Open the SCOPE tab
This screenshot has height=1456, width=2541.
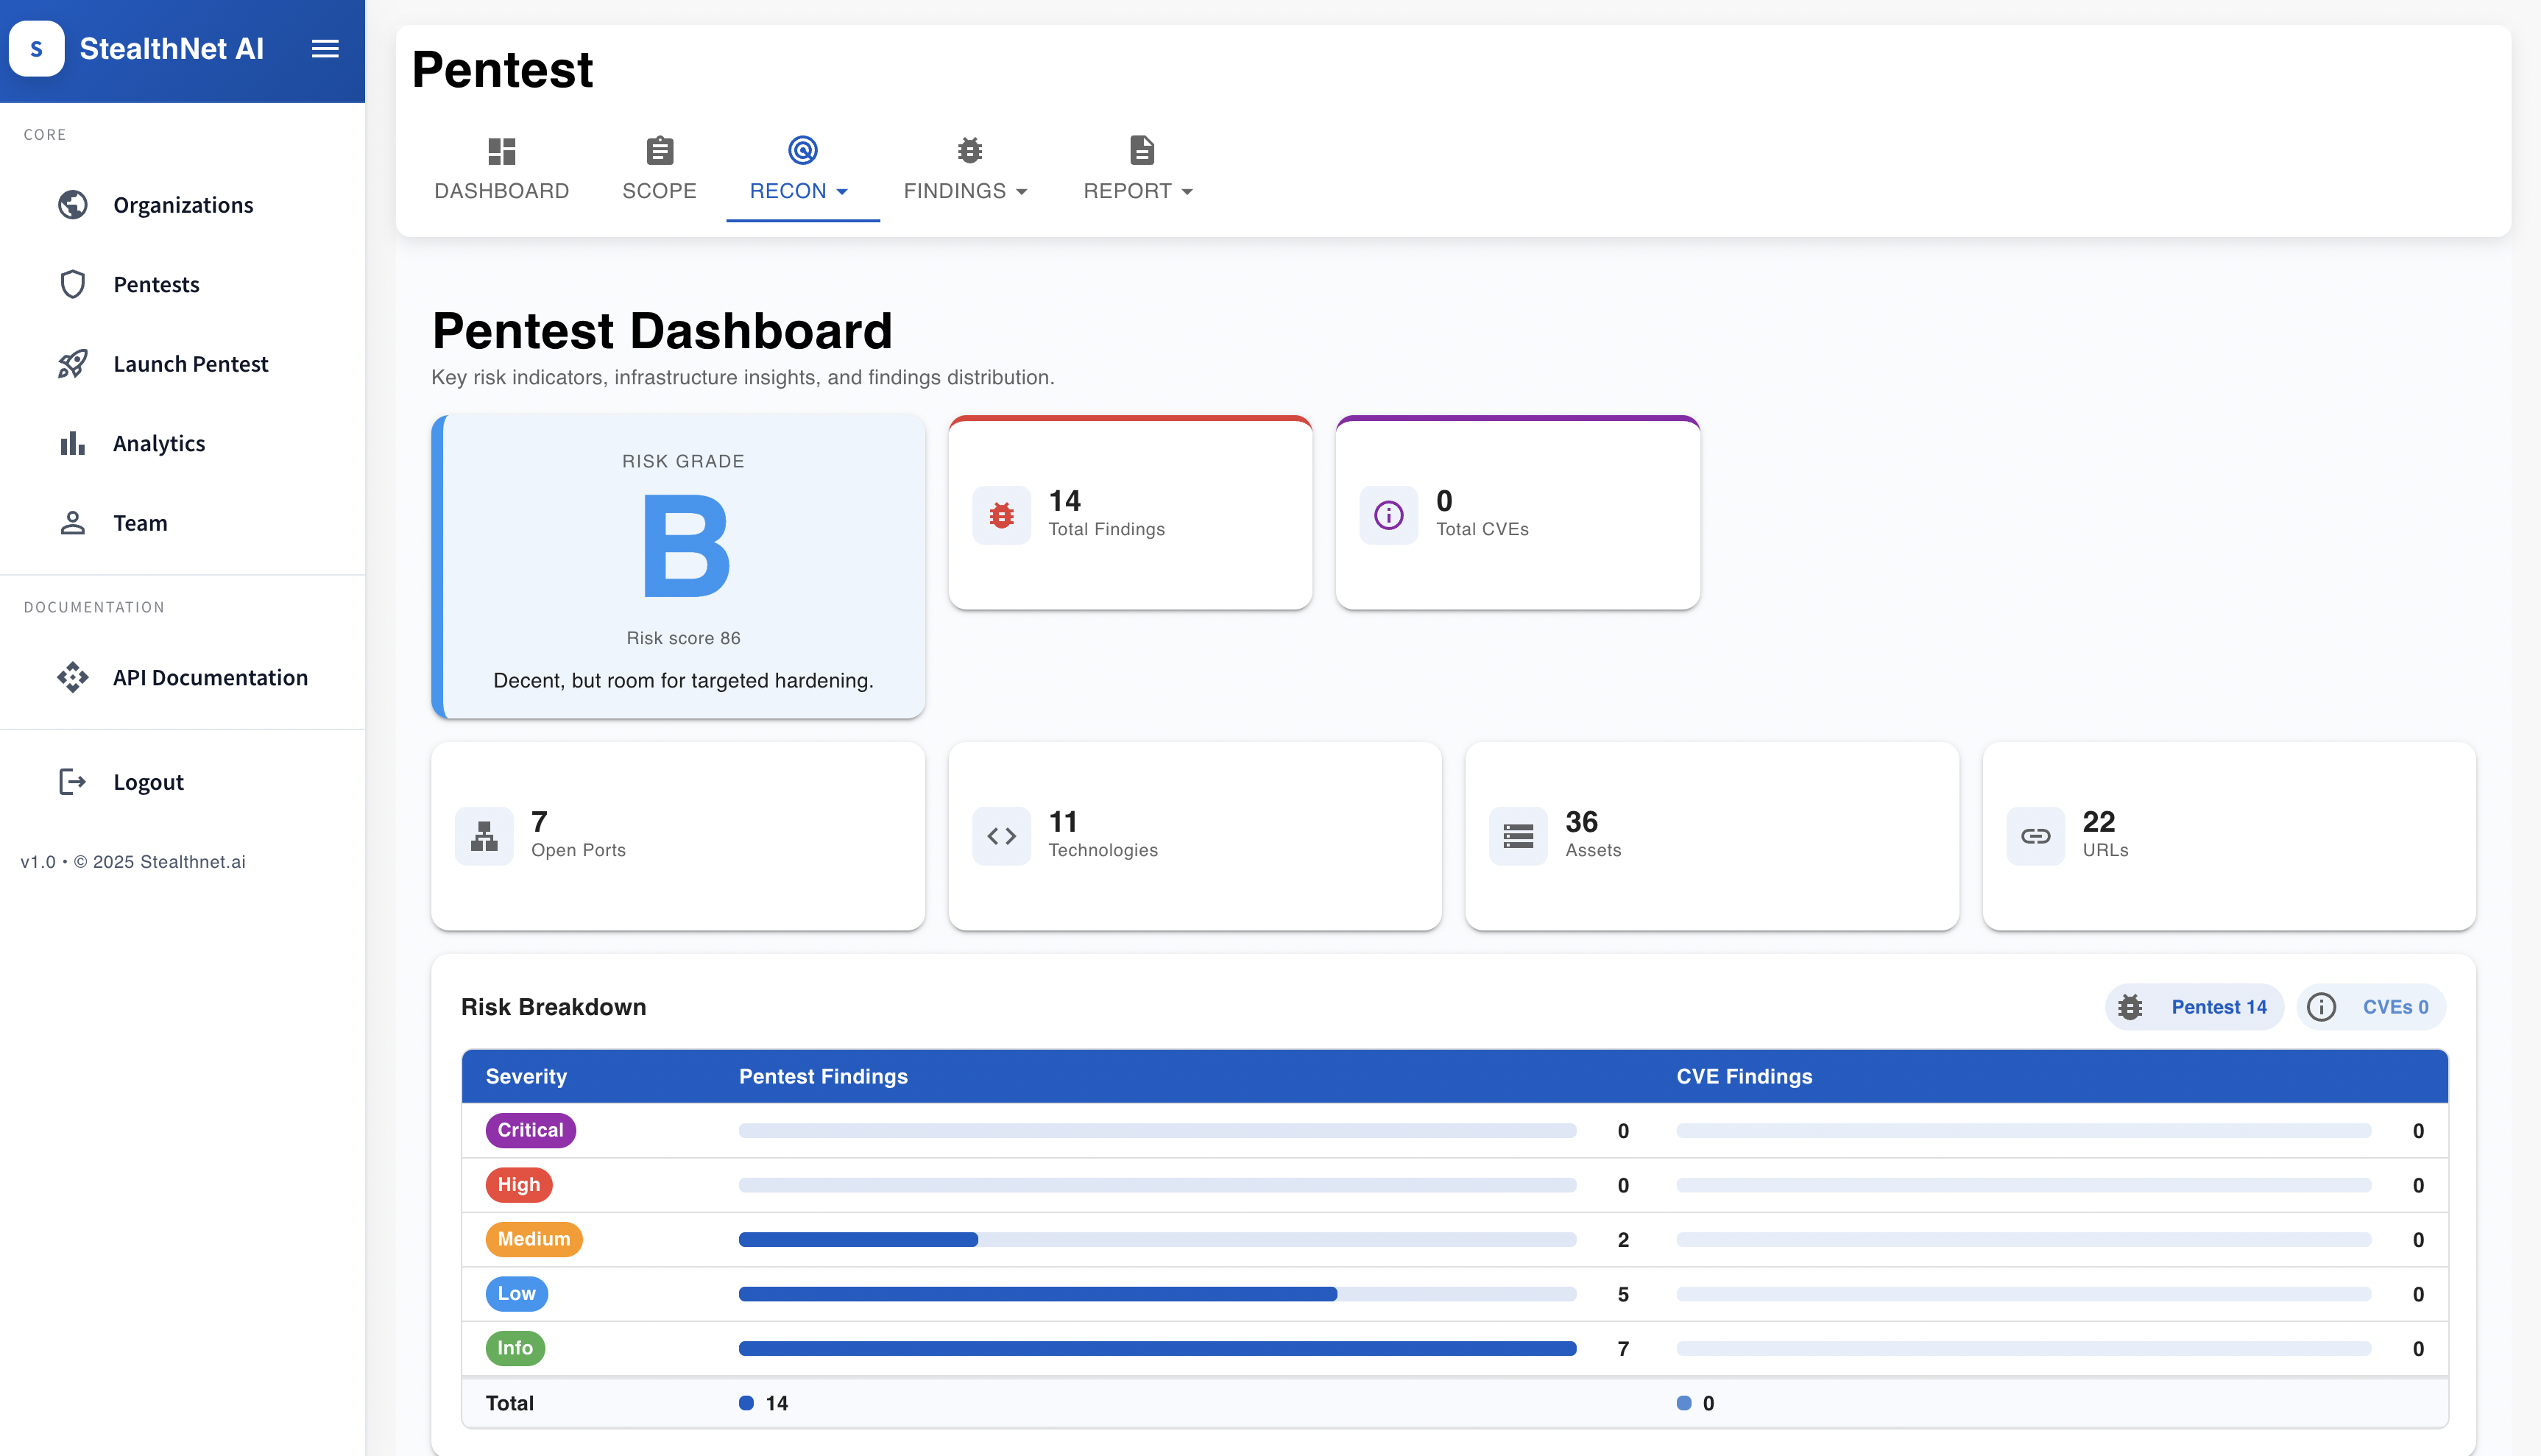pyautogui.click(x=659, y=170)
